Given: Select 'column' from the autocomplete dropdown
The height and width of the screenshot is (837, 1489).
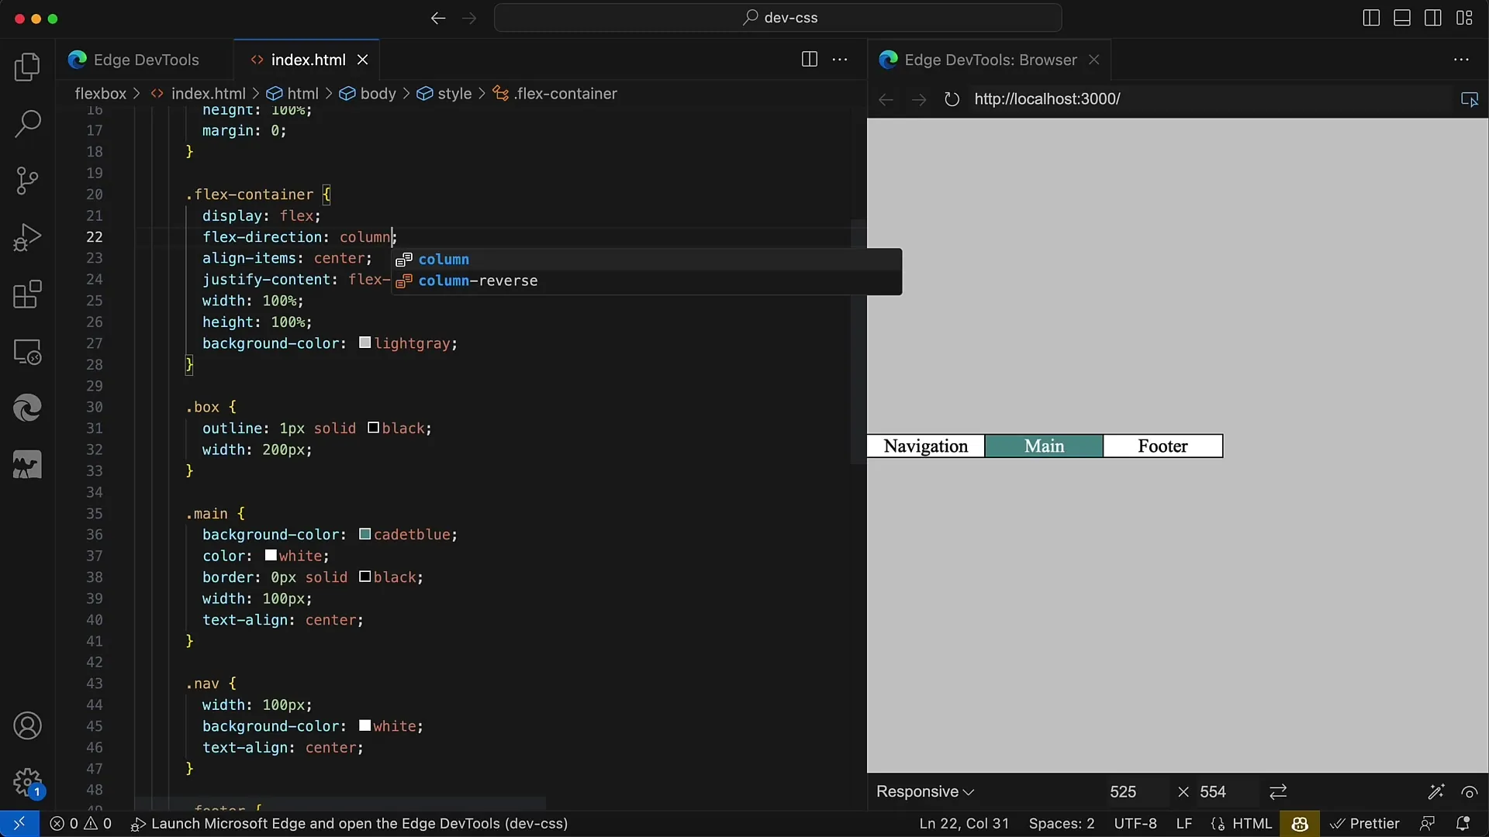Looking at the screenshot, I should pos(445,259).
